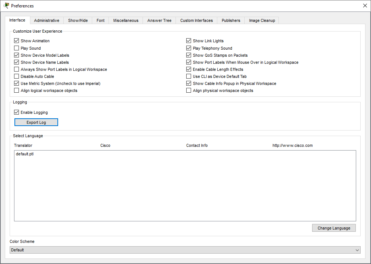
Task: Select the Answer Tree tab
Action: coord(159,20)
